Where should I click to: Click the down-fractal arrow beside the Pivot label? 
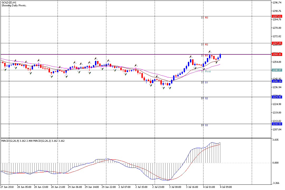pos(204,69)
